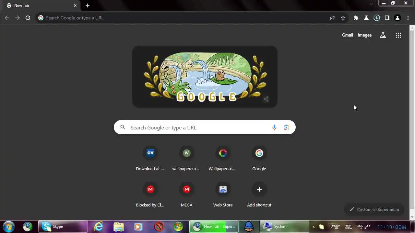415x233 pixels.
Task: Reload the current page
Action: 28,18
